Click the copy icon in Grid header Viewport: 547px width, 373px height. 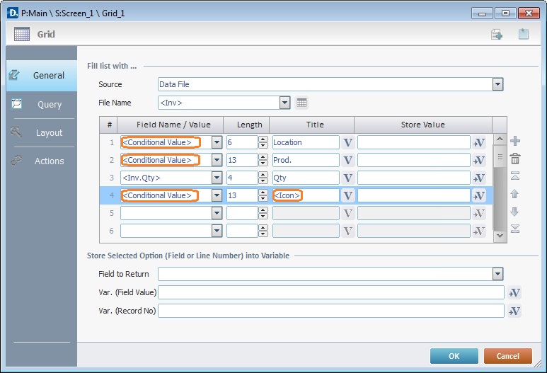click(497, 34)
